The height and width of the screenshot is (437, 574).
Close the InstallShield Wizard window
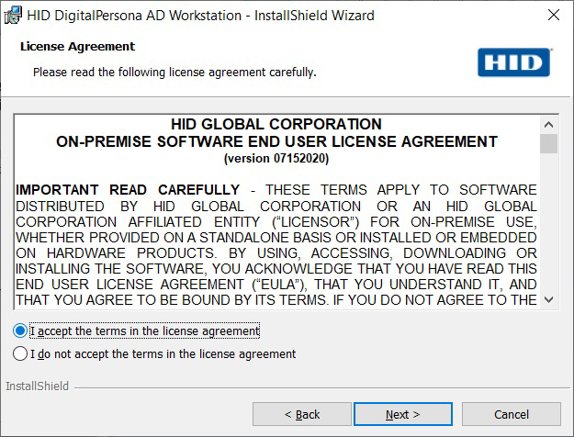point(553,16)
